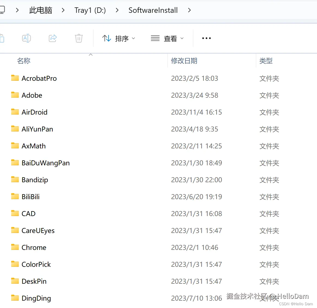Click date 2023/2/5 18:03
317x308 pixels.
click(x=195, y=79)
